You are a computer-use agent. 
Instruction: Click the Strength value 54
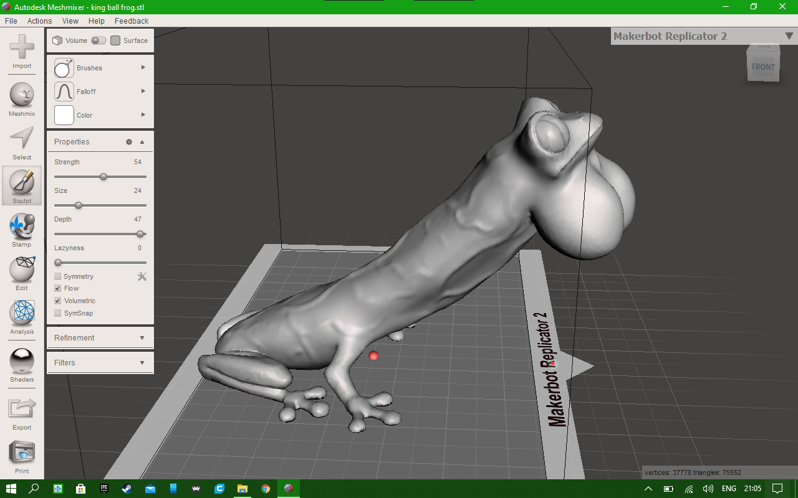pos(138,162)
